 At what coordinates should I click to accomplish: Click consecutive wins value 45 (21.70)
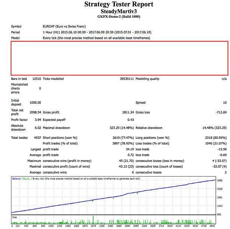point(126,161)
